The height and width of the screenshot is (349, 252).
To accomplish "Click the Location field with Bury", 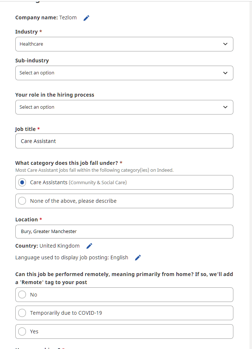I will (x=124, y=232).
